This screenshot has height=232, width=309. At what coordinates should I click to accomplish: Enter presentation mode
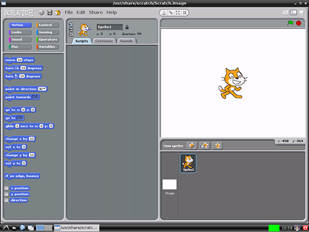301,13
